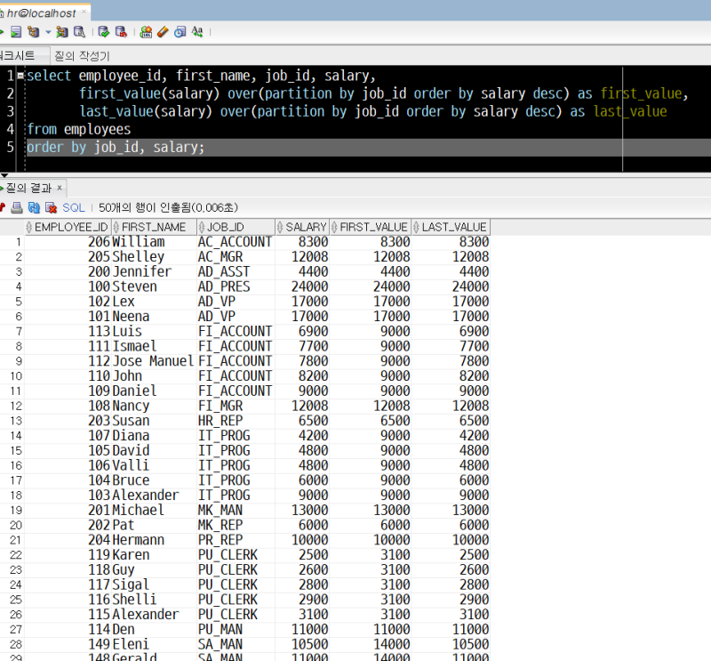The width and height of the screenshot is (711, 661).
Task: Pin the query result panel
Action: 4,206
